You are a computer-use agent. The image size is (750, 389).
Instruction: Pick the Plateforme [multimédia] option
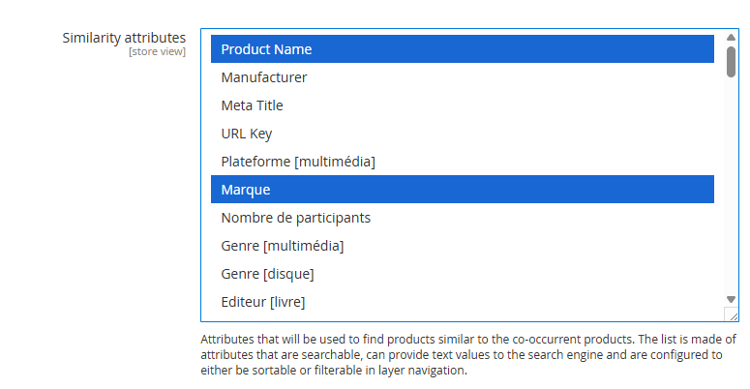297,162
